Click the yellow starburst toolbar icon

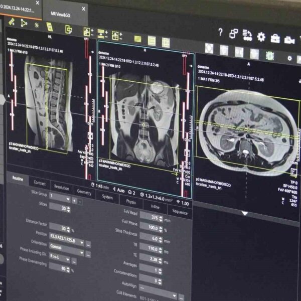click(37, 25)
